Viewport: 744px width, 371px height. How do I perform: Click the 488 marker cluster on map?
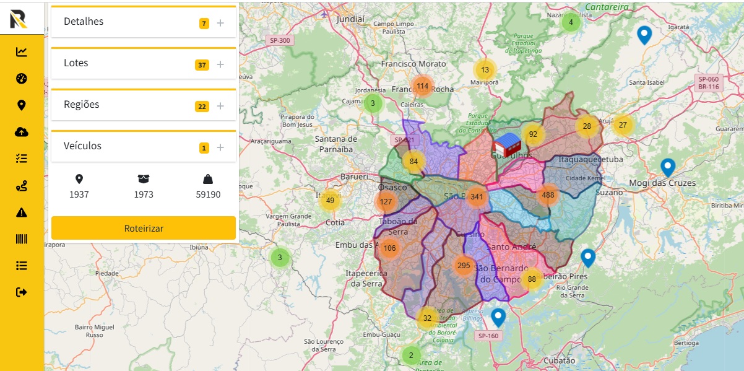(548, 195)
